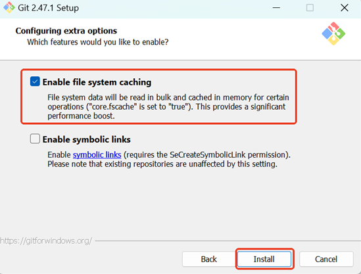Click the "Enable symbolic links" label text
The height and width of the screenshot is (274, 361).
click(87, 139)
